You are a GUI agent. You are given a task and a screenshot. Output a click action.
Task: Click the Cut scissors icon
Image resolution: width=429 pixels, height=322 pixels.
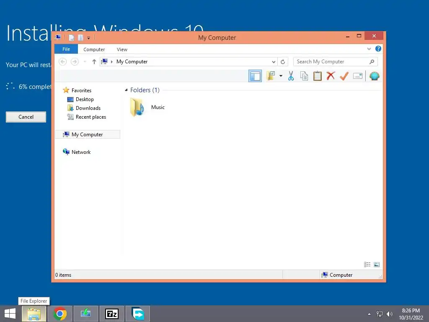coord(291,76)
